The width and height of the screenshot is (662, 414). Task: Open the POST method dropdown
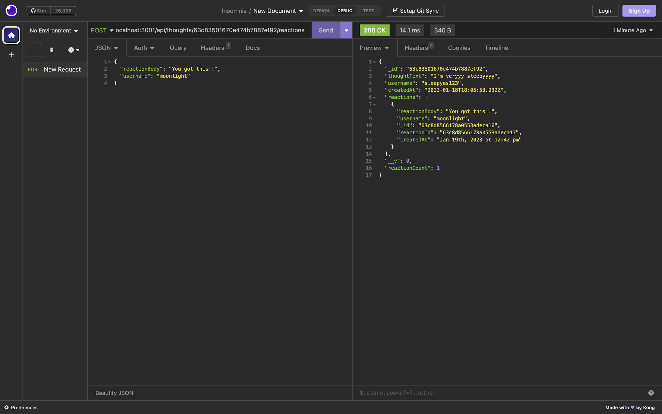(102, 30)
